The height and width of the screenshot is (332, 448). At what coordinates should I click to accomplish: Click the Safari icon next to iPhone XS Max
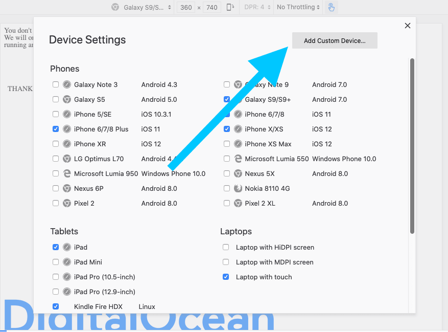point(238,144)
